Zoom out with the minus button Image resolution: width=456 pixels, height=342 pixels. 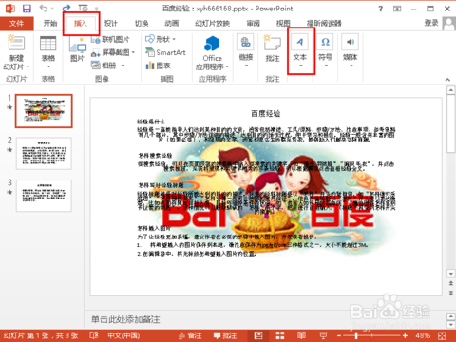click(339, 335)
